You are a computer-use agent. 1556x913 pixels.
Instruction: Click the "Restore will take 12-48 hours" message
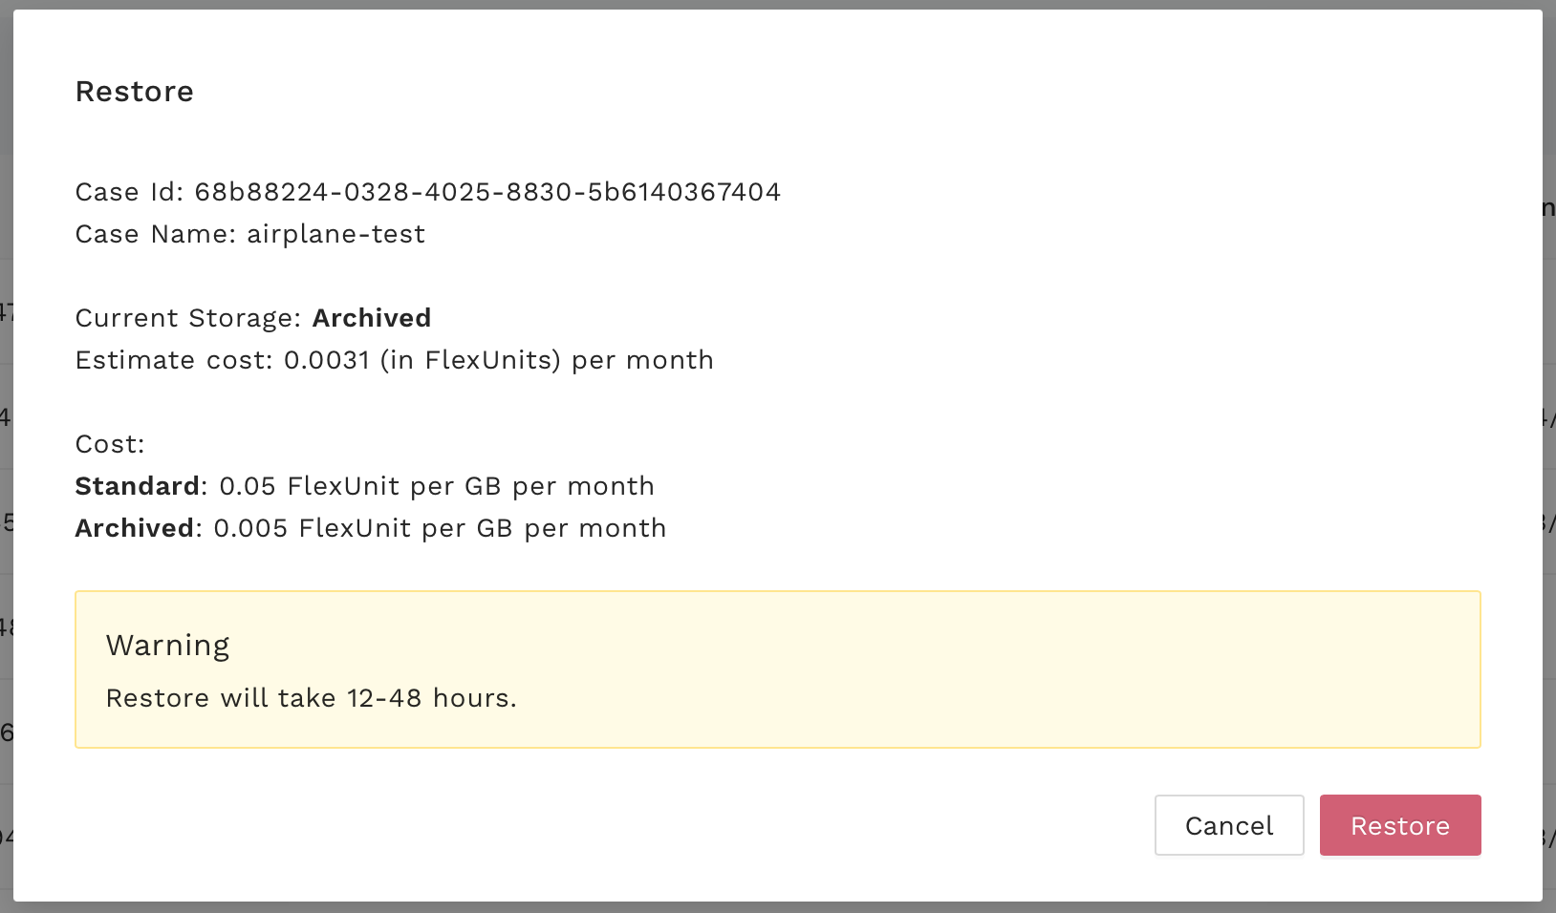tap(311, 698)
